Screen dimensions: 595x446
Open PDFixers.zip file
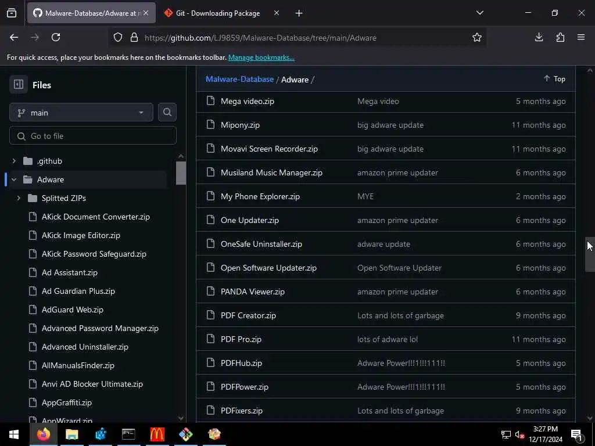(x=242, y=411)
